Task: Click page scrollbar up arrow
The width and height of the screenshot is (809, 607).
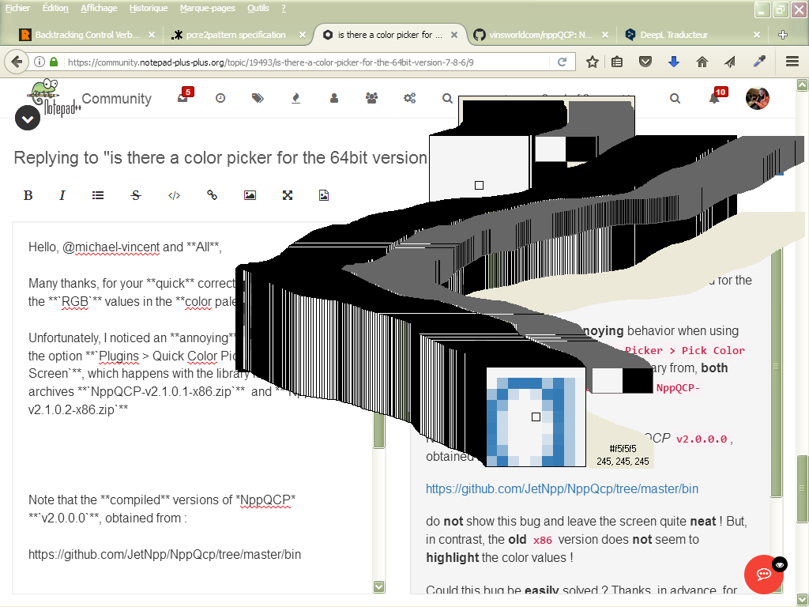Action: click(803, 85)
